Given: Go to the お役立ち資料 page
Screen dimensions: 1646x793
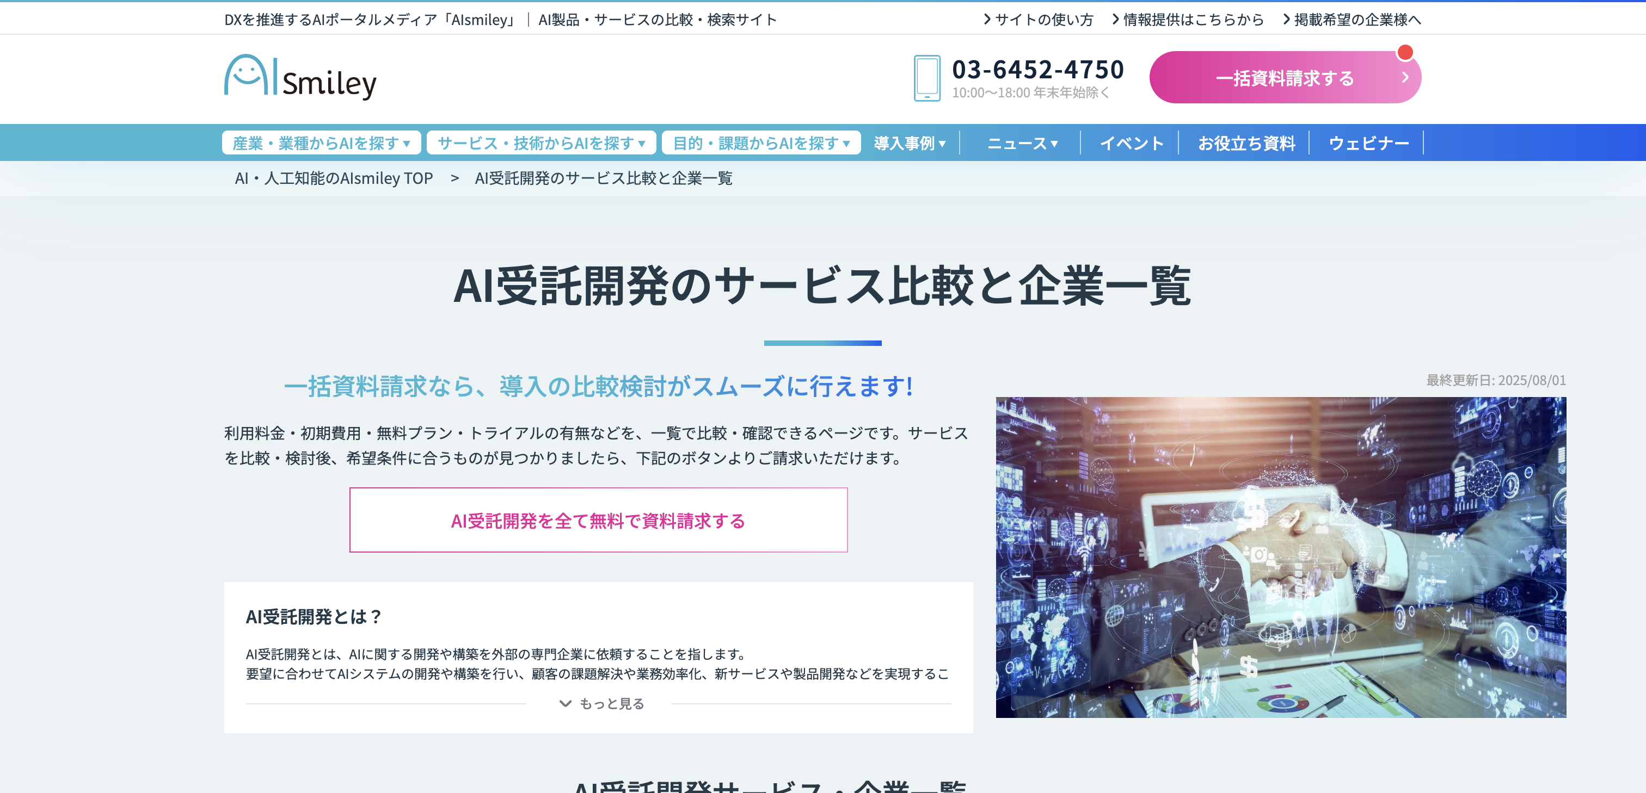Looking at the screenshot, I should click(1246, 143).
